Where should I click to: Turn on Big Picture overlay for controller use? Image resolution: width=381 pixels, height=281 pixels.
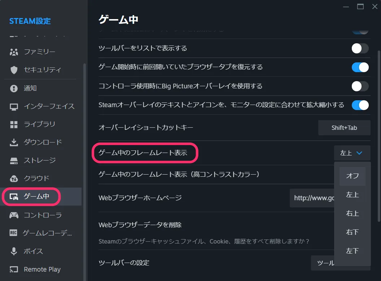click(x=359, y=86)
